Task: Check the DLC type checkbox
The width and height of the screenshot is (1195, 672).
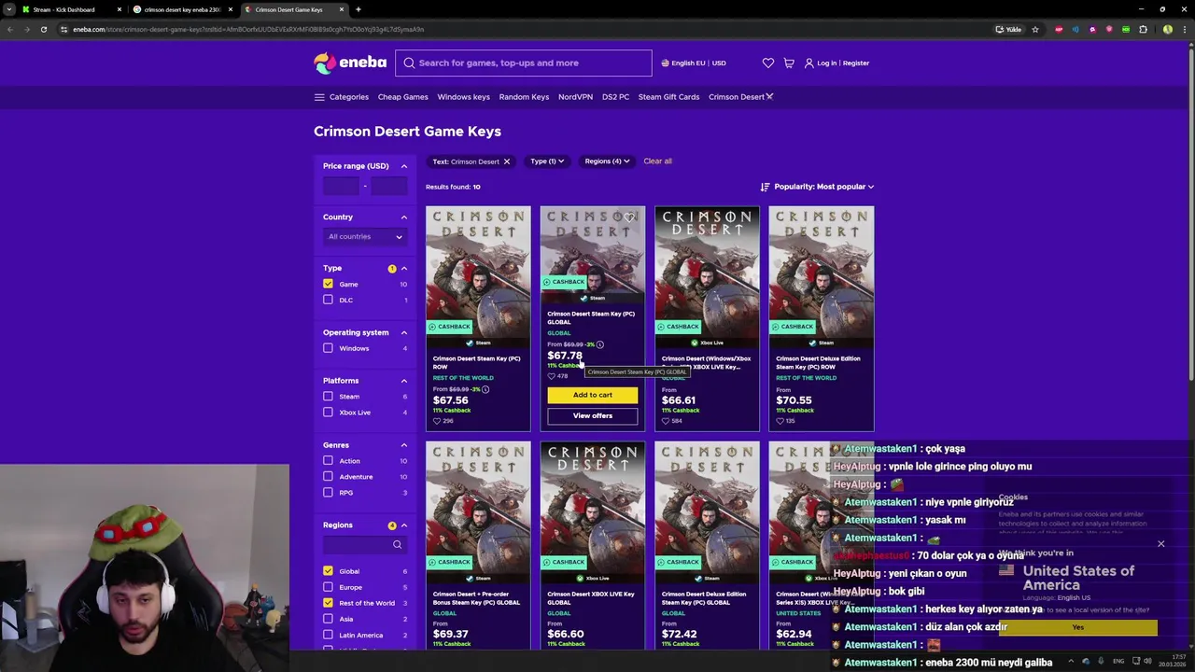Action: (x=328, y=300)
